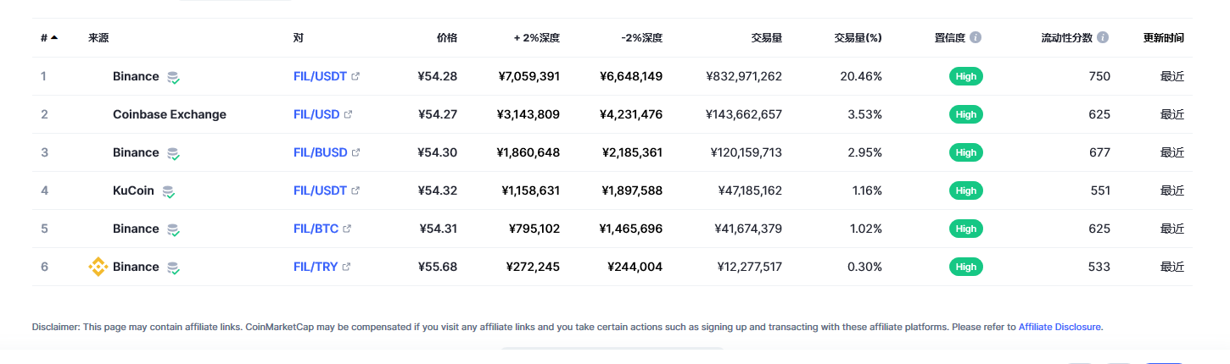Toggle the sort arrow next to # header
Viewport: 1230px width, 364px height.
[x=54, y=37]
